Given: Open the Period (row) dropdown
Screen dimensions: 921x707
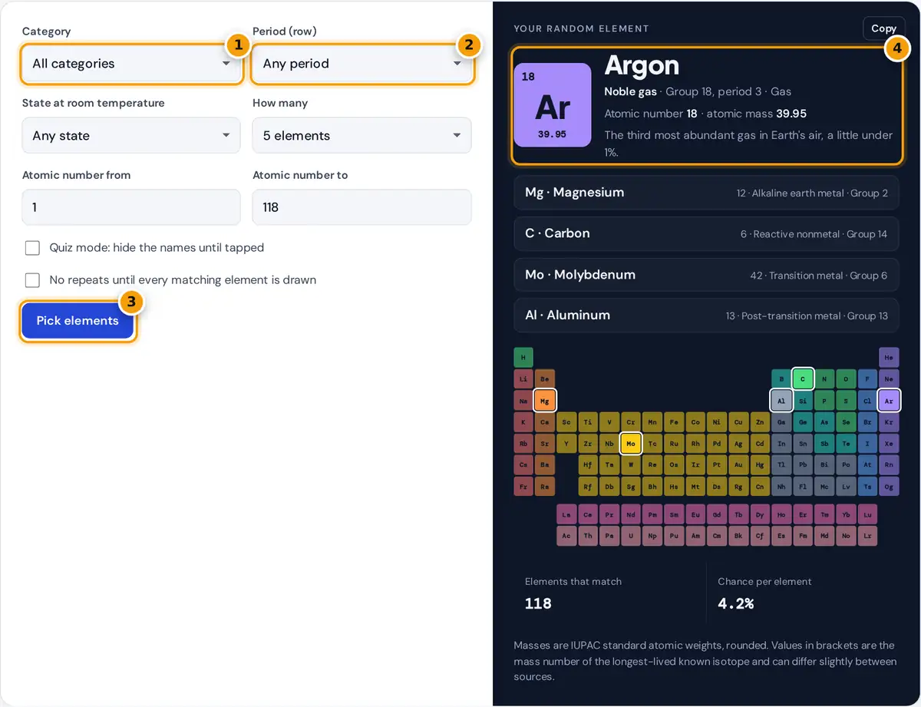Looking at the screenshot, I should click(361, 64).
